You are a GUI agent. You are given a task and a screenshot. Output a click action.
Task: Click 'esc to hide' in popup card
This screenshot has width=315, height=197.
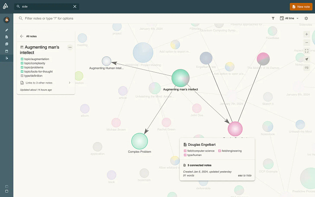[x=245, y=176]
